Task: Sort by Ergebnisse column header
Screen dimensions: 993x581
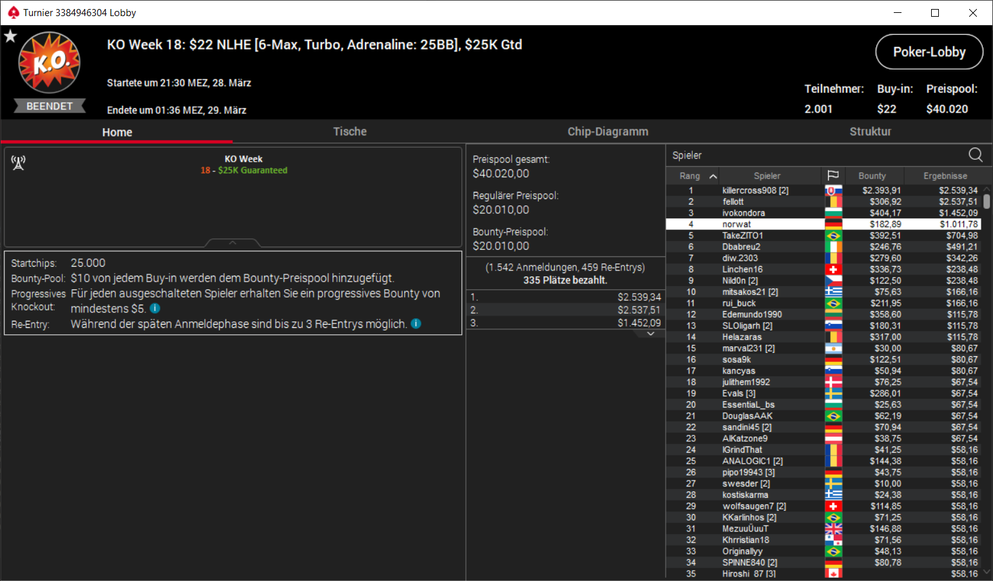Action: pyautogui.click(x=945, y=176)
